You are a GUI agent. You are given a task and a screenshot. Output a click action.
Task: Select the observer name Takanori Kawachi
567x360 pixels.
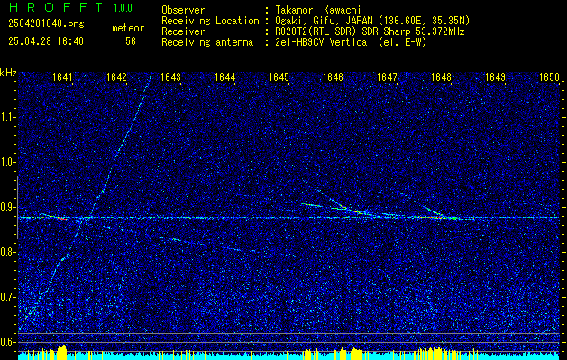coord(318,10)
